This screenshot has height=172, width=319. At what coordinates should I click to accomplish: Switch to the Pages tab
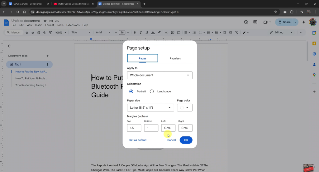(142, 58)
